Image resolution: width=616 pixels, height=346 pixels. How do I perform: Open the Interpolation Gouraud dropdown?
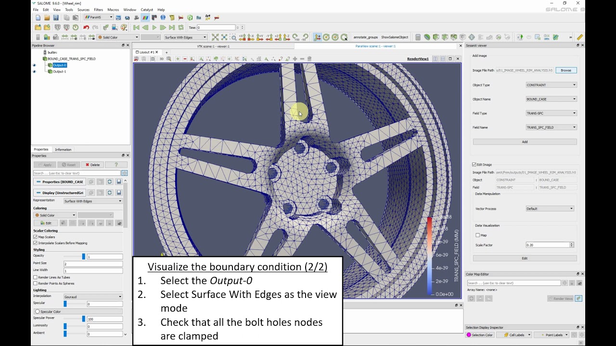pos(93,297)
